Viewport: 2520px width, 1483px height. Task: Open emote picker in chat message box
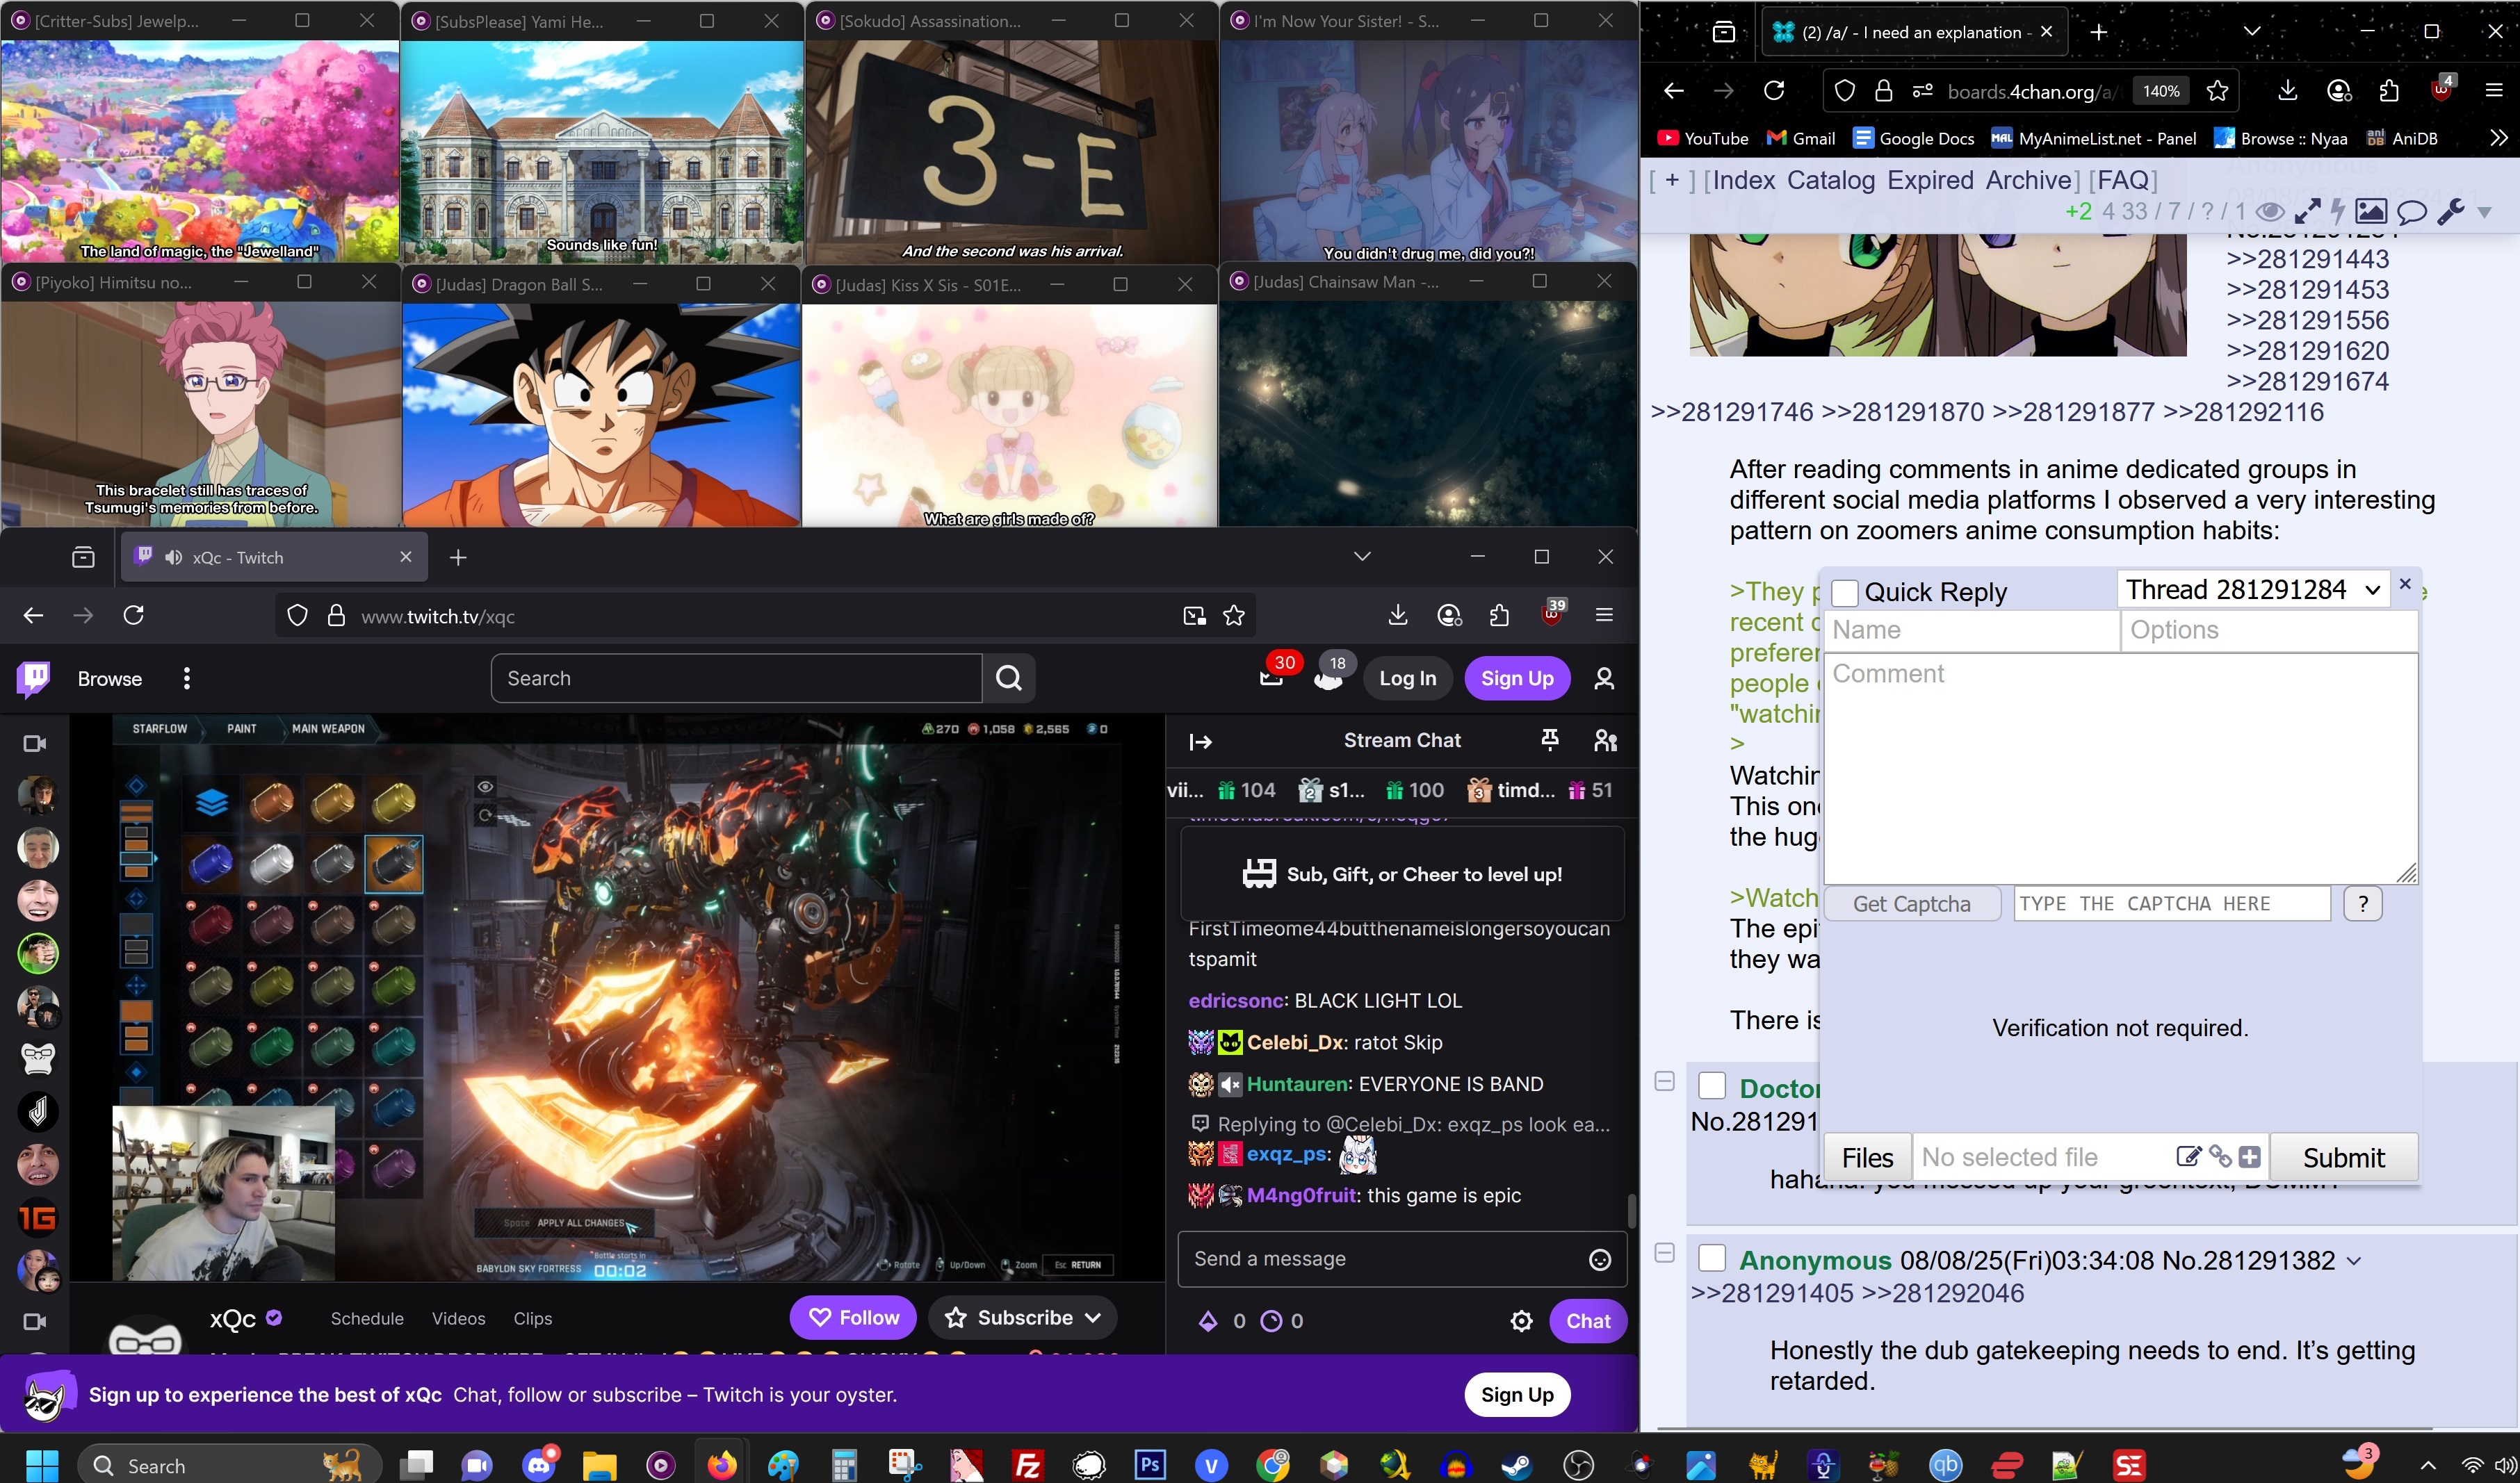coord(1600,1259)
